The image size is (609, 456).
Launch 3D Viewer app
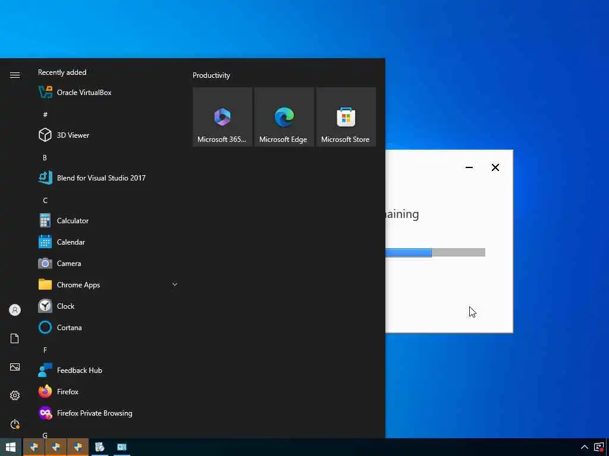point(108,135)
